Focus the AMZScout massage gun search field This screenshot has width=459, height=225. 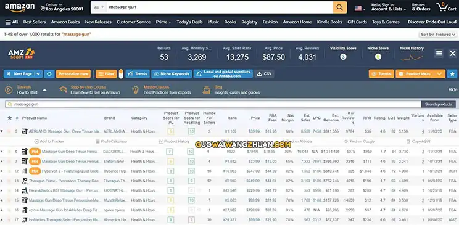tap(213, 104)
